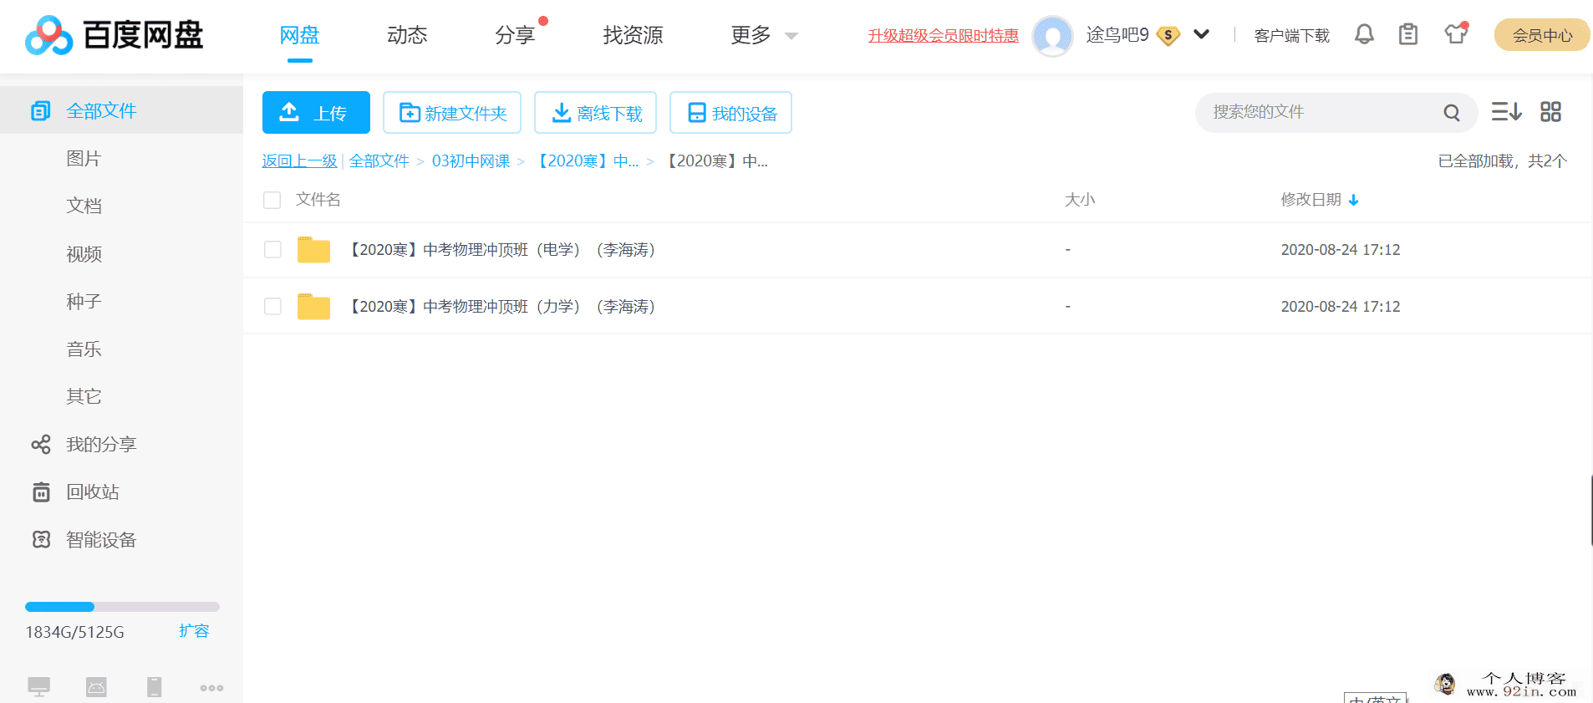Click the 03初中网课 breadcrumb link
The width and height of the screenshot is (1593, 703).
[471, 160]
